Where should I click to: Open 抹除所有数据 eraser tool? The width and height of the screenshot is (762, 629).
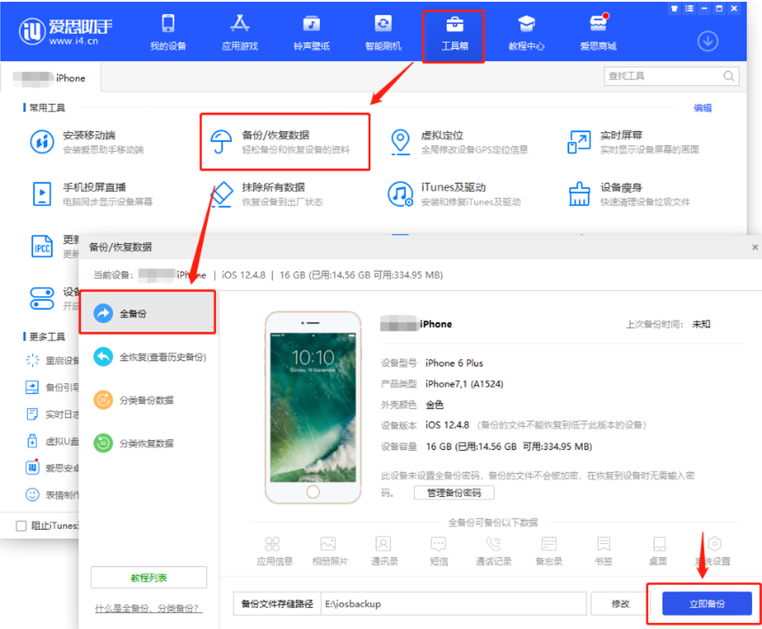point(266,194)
